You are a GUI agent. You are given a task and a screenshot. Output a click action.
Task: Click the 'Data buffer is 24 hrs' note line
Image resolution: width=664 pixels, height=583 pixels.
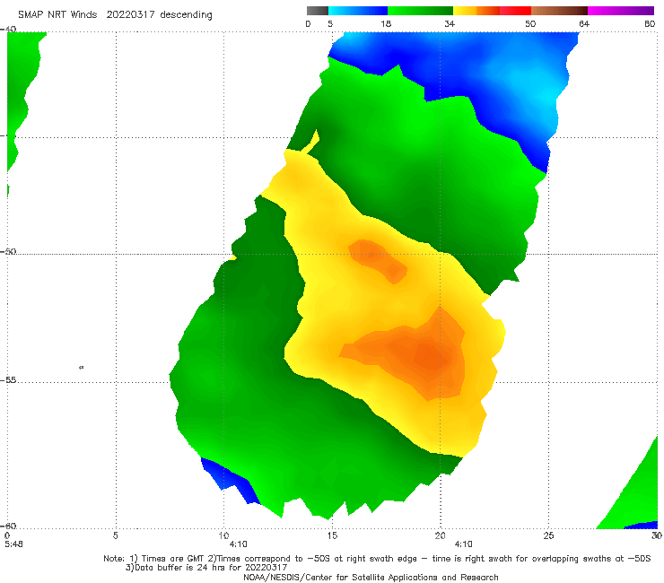[206, 568]
